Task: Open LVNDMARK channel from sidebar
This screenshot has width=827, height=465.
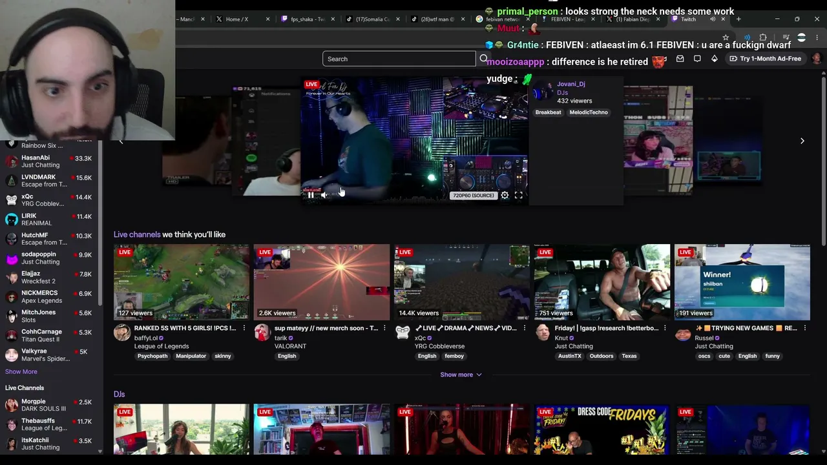Action: 49,181
